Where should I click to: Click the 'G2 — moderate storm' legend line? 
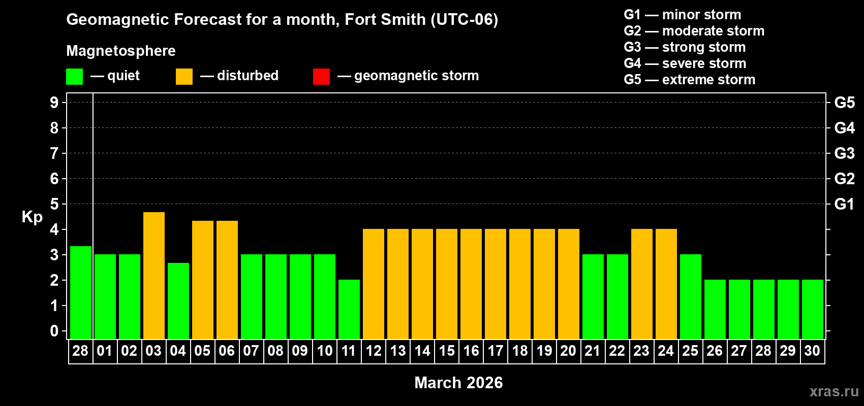coord(694,31)
